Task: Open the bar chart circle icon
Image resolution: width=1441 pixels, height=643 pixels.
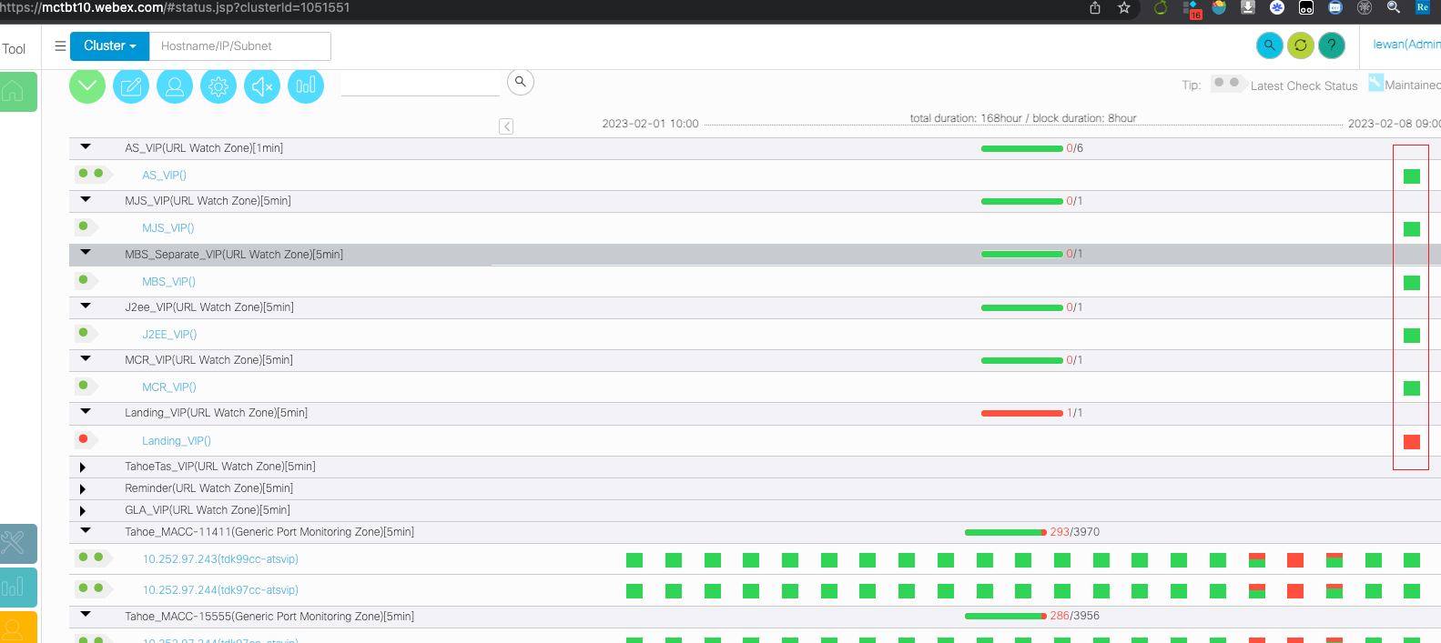Action: coord(306,85)
